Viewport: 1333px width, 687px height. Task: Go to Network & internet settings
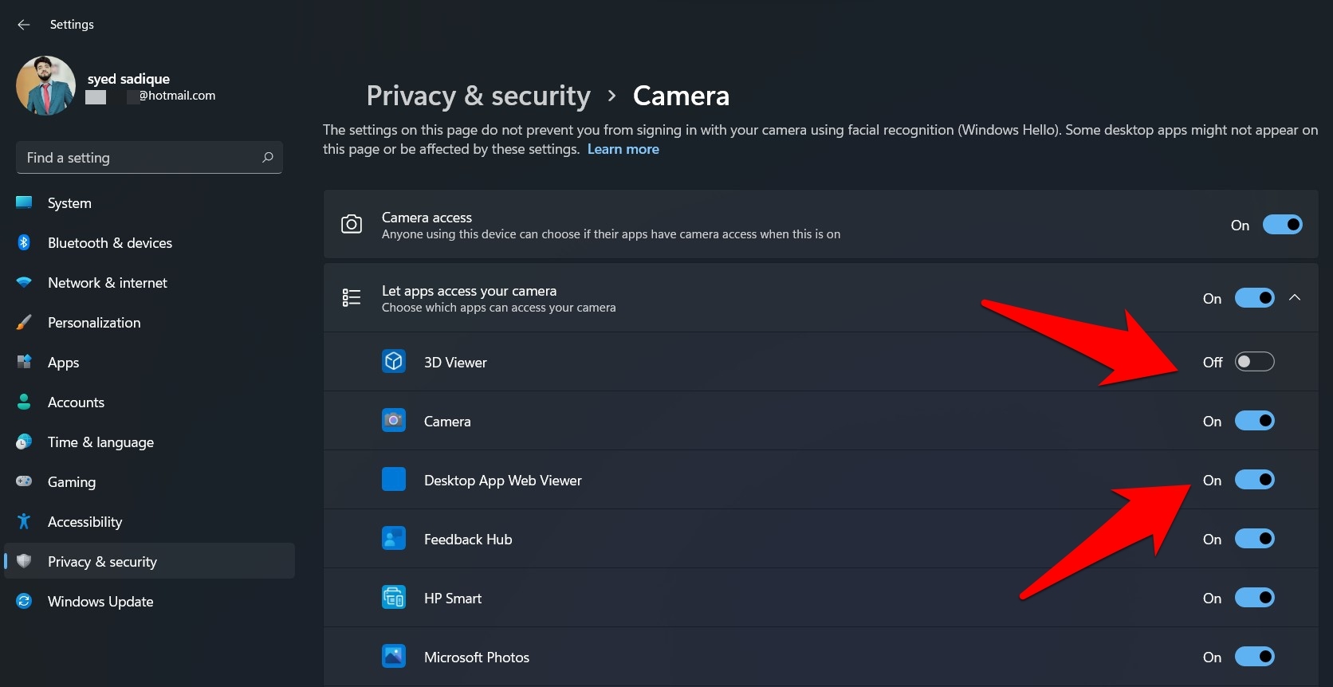click(x=107, y=282)
